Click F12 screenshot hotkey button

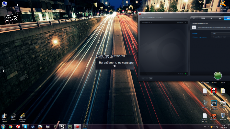[194, 27]
